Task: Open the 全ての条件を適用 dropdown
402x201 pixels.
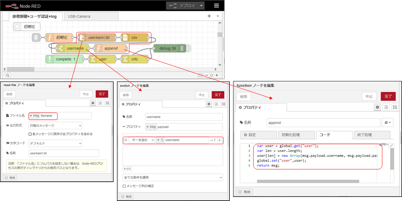Action: click(173, 178)
